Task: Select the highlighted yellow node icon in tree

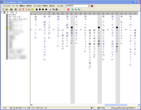Action: (x=7, y=28)
